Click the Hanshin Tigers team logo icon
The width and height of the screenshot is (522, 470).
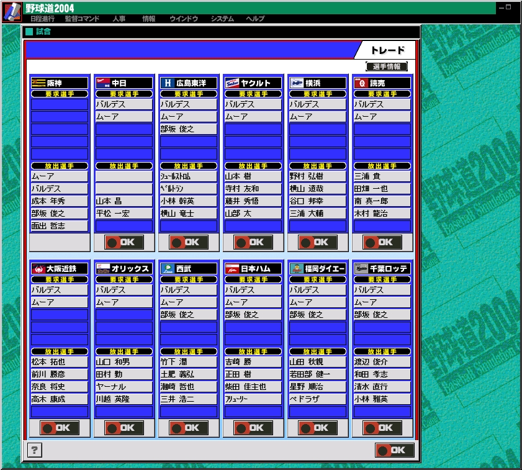coord(38,83)
